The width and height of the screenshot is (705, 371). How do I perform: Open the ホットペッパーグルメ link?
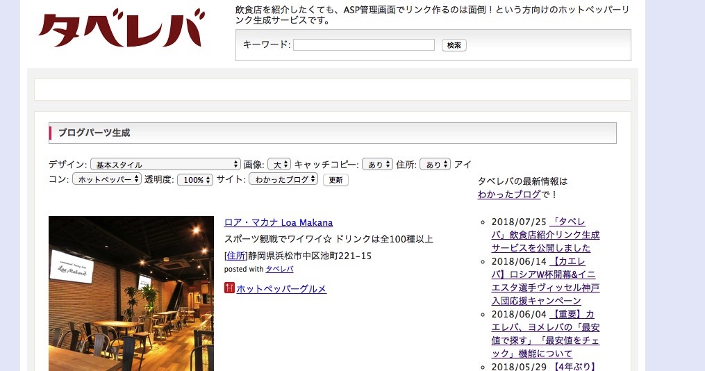281,288
